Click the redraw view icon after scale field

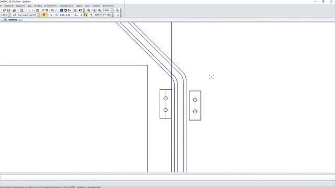117,10
